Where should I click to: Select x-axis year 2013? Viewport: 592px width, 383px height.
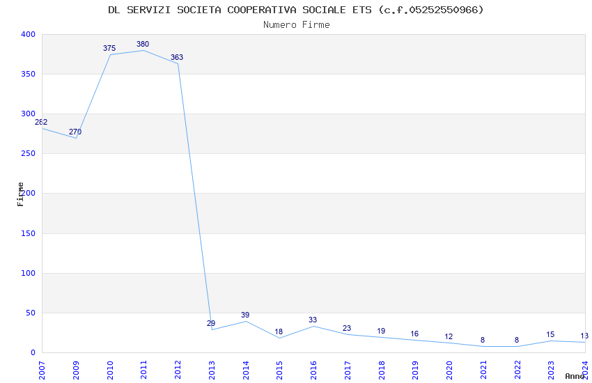pos(212,370)
